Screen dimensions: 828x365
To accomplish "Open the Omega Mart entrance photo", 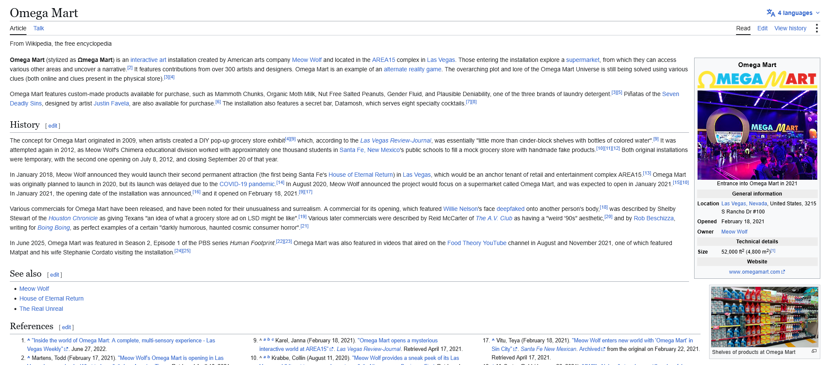I will point(757,135).
